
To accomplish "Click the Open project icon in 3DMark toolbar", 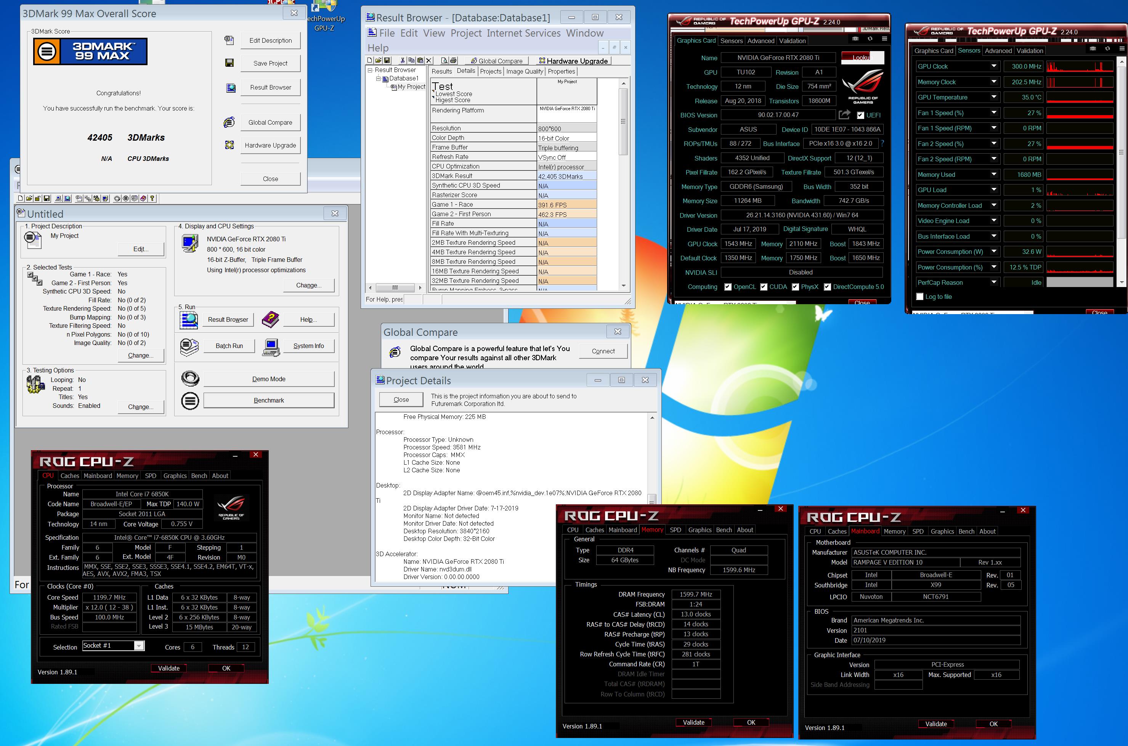I will pos(29,198).
